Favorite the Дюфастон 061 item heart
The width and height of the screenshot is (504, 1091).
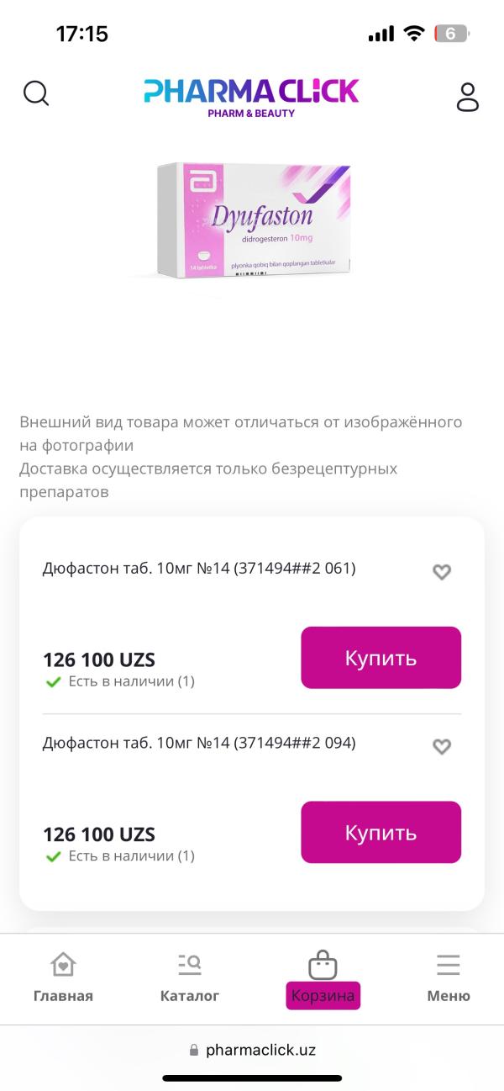pos(442,572)
